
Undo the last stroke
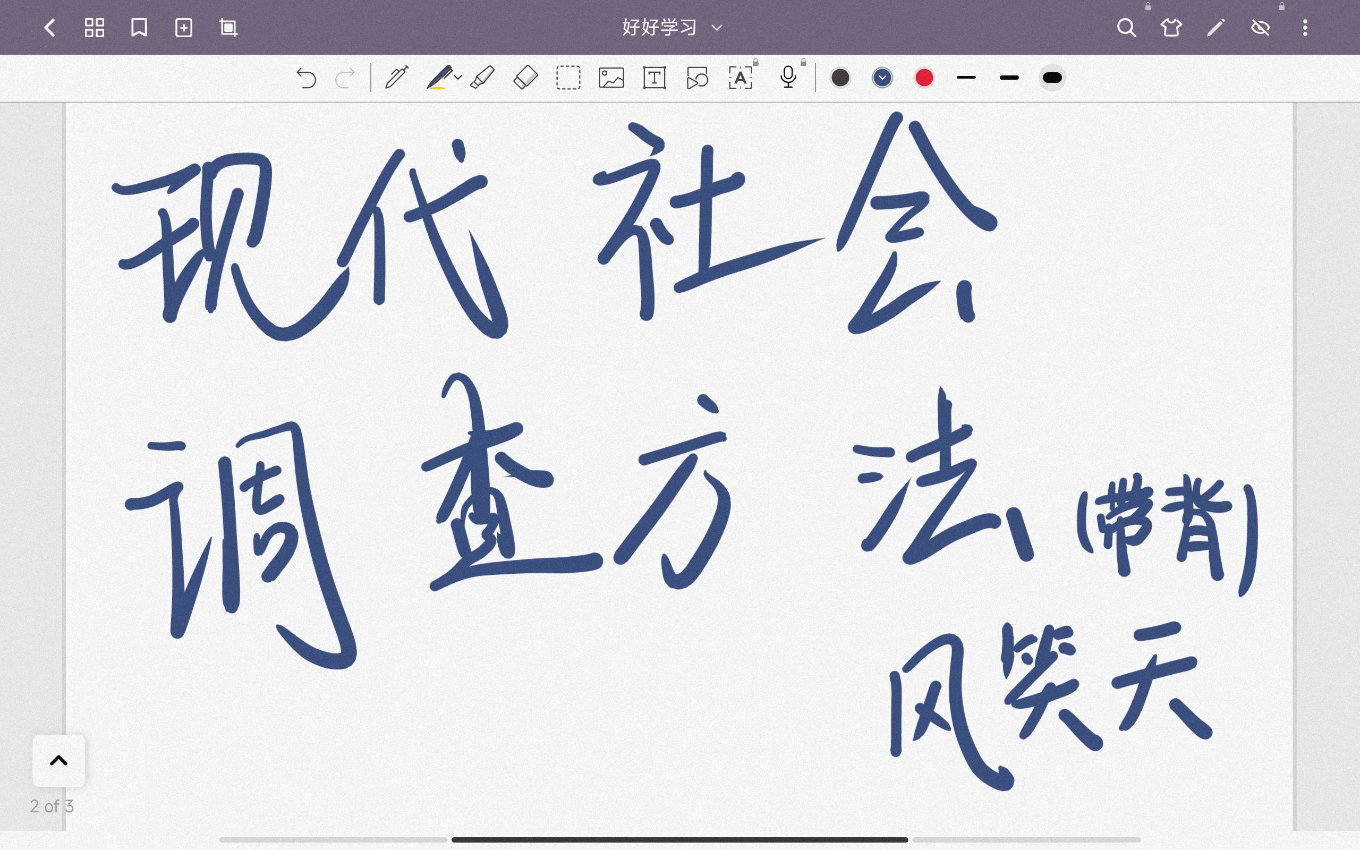tap(307, 78)
